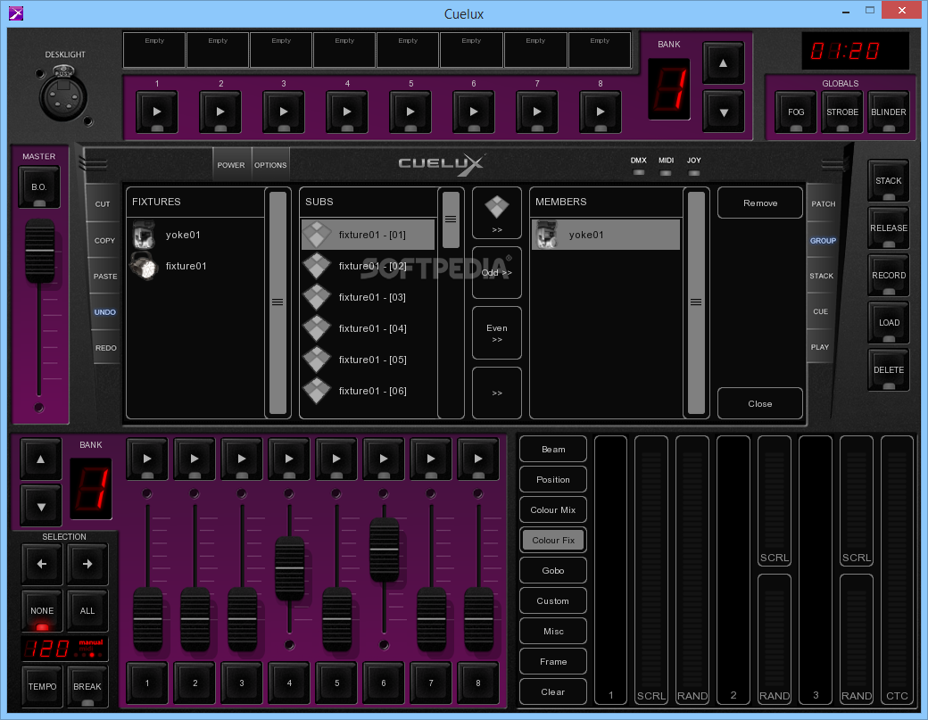
Task: Select sub fixture01 - [03]
Action: click(x=369, y=297)
